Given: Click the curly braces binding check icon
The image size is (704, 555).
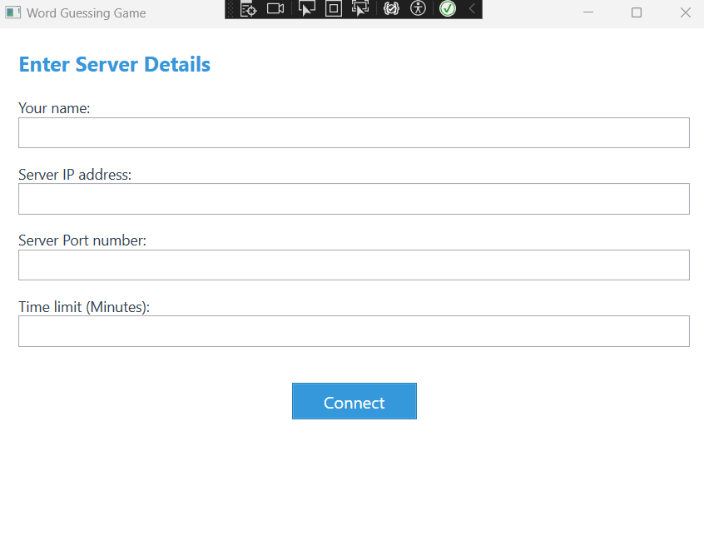Looking at the screenshot, I should click(x=391, y=9).
